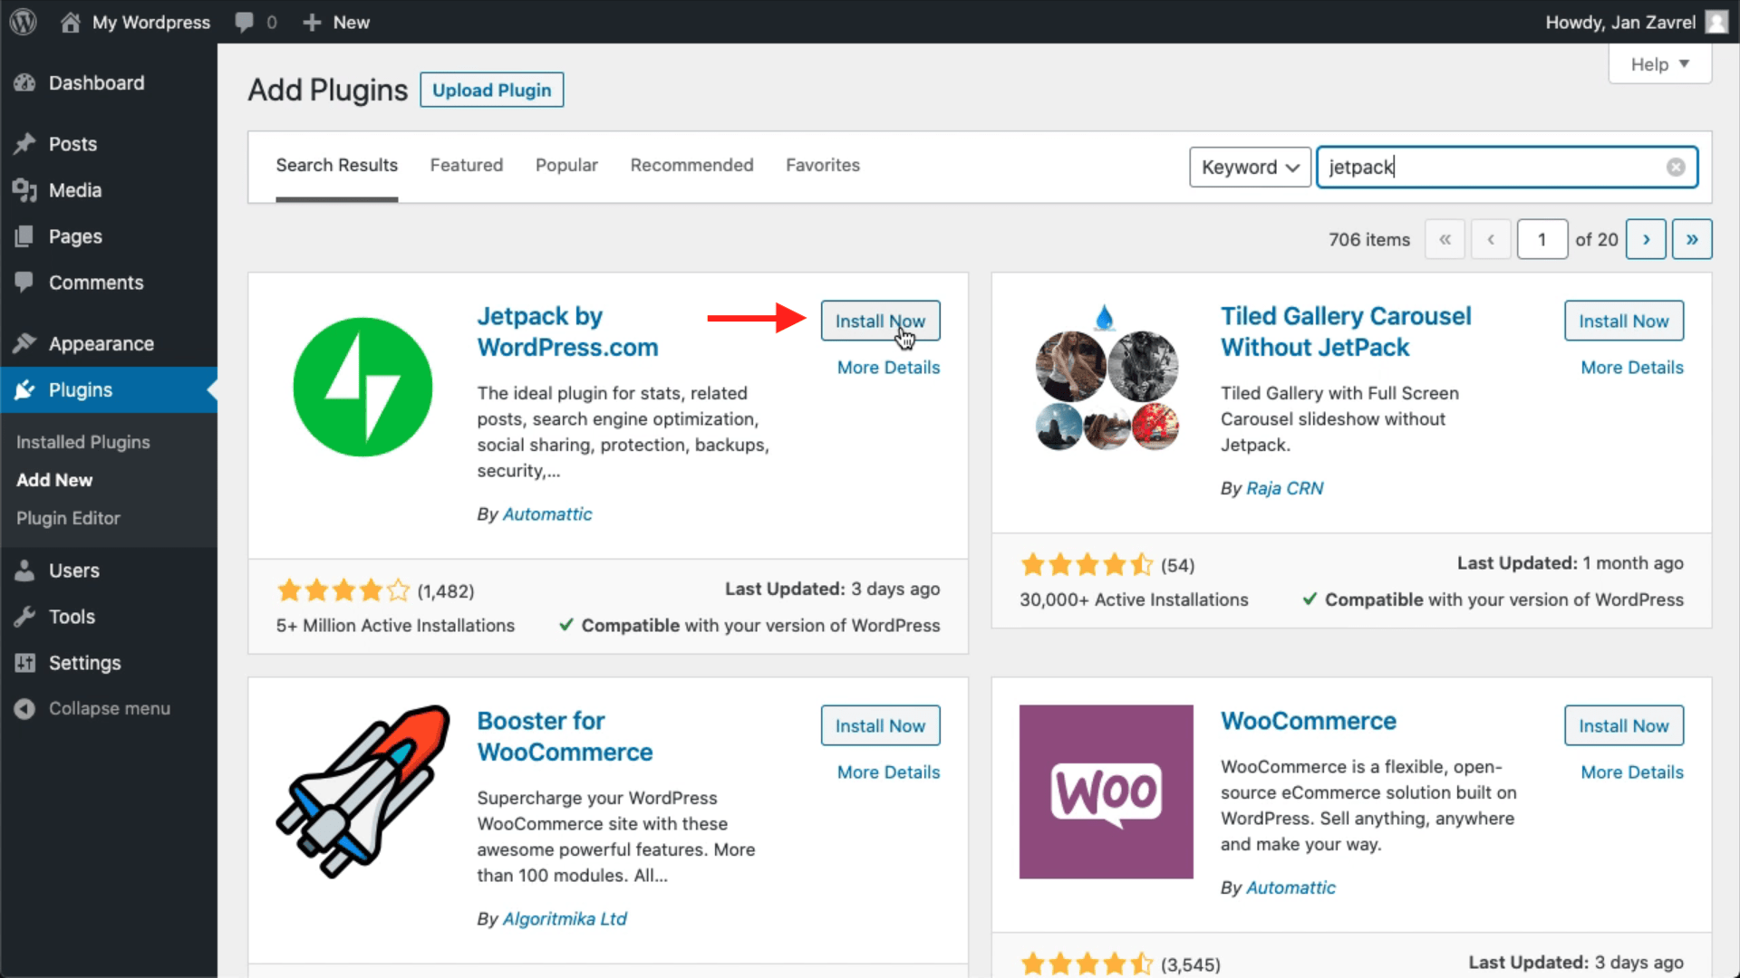
Task: Click the Algoritmika Ltd author link
Action: pyautogui.click(x=565, y=919)
